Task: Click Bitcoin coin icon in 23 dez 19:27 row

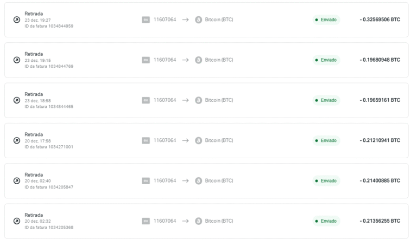Action: [x=198, y=20]
